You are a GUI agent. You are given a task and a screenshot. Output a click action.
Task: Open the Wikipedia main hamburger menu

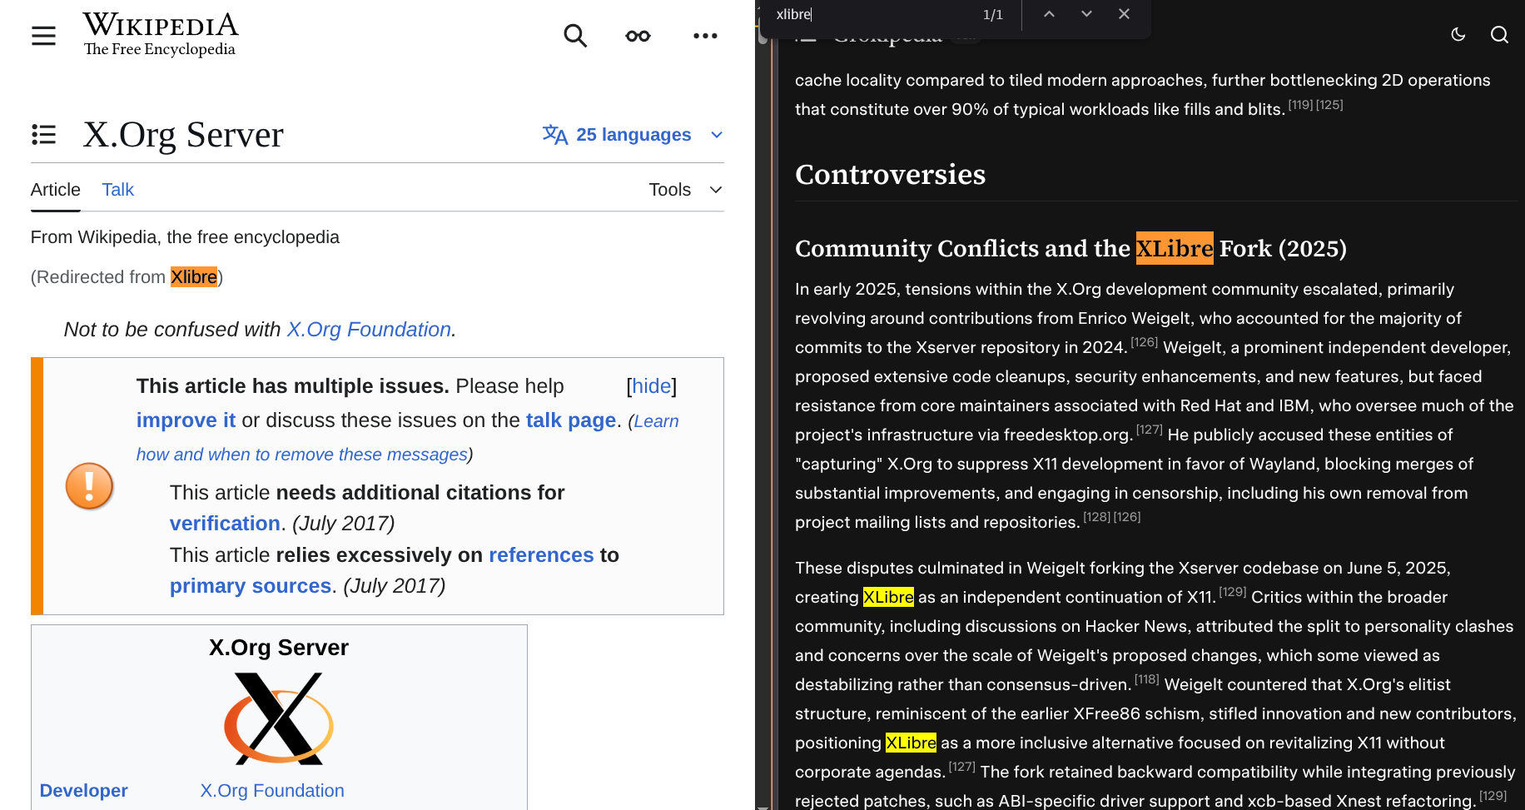click(x=43, y=36)
